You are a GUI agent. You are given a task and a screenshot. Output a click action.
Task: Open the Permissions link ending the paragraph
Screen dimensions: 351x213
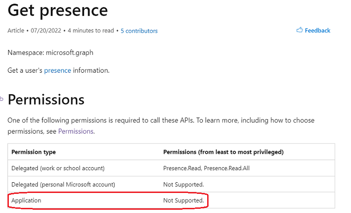(x=76, y=131)
